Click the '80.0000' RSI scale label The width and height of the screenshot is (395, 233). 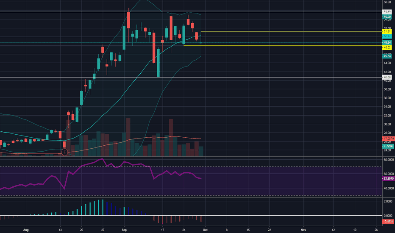389,160
